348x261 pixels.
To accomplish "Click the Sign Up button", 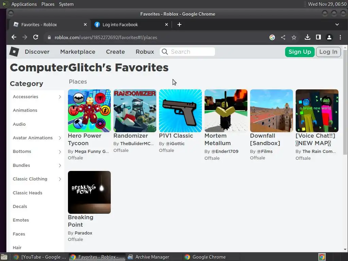I will (x=300, y=52).
